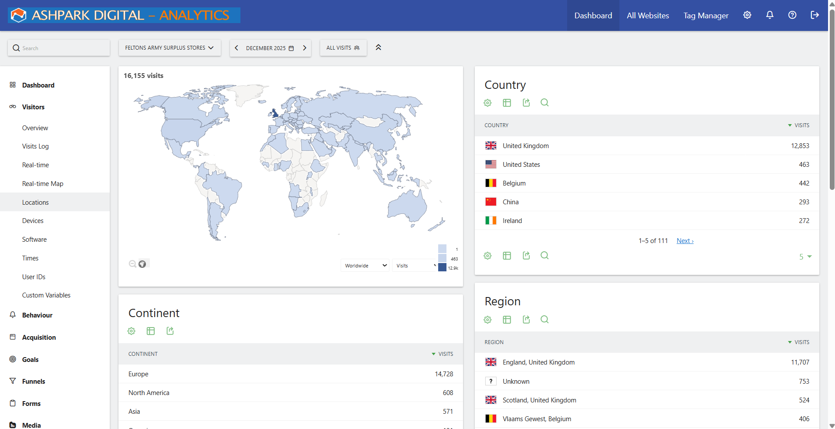Zoom out on the world map

(x=132, y=263)
